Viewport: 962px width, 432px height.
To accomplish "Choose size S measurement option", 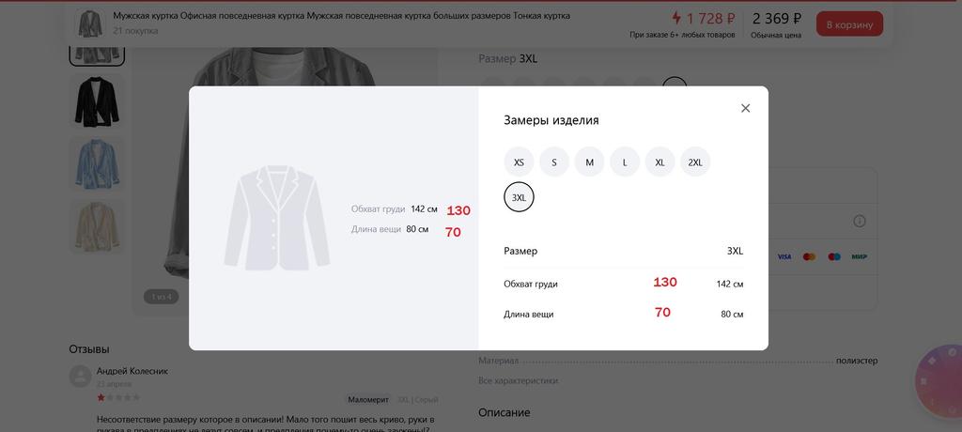I will pos(554,162).
